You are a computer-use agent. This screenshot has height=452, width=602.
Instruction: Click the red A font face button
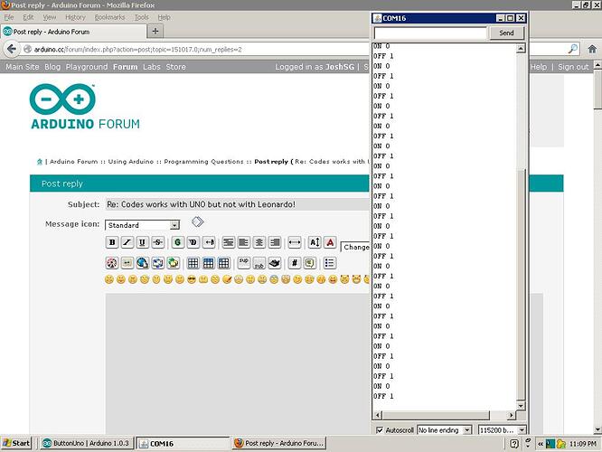(330, 242)
